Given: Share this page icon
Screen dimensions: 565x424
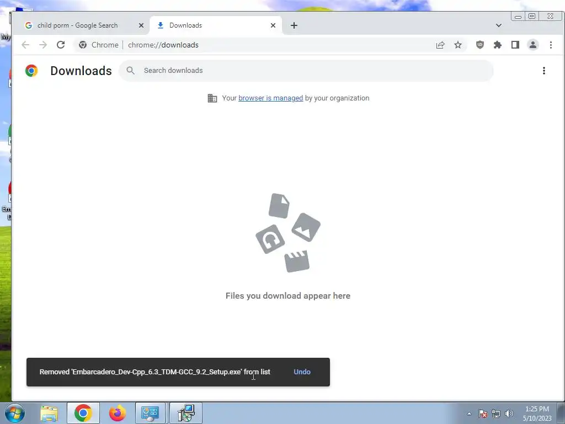Looking at the screenshot, I should pyautogui.click(x=440, y=45).
